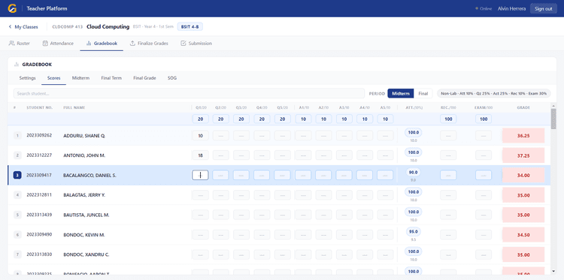Screen dimensions: 564x280
Task: Click the table vertical scrollbar thumb
Action: click(x=553, y=119)
